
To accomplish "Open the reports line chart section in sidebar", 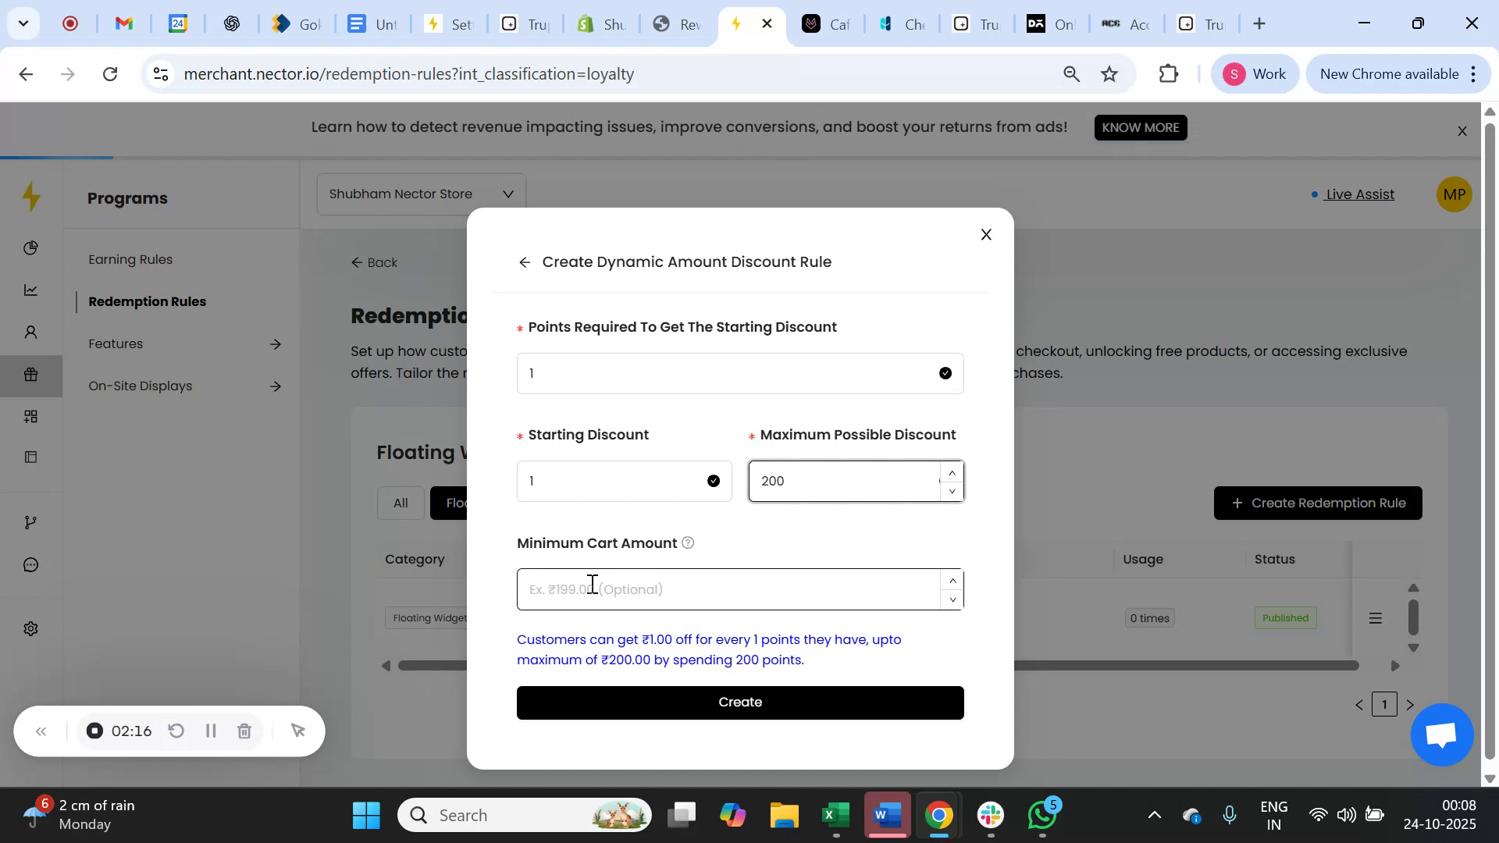I will click(x=30, y=290).
